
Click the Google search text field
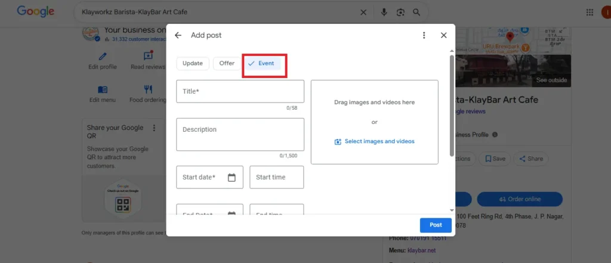tap(218, 13)
